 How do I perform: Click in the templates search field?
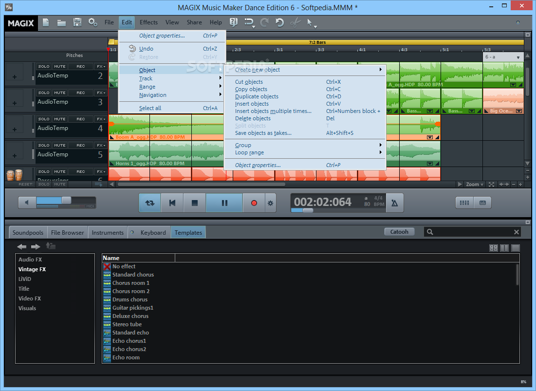473,232
